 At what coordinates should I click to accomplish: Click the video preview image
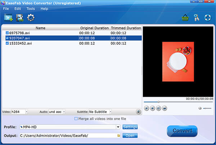click(178, 62)
